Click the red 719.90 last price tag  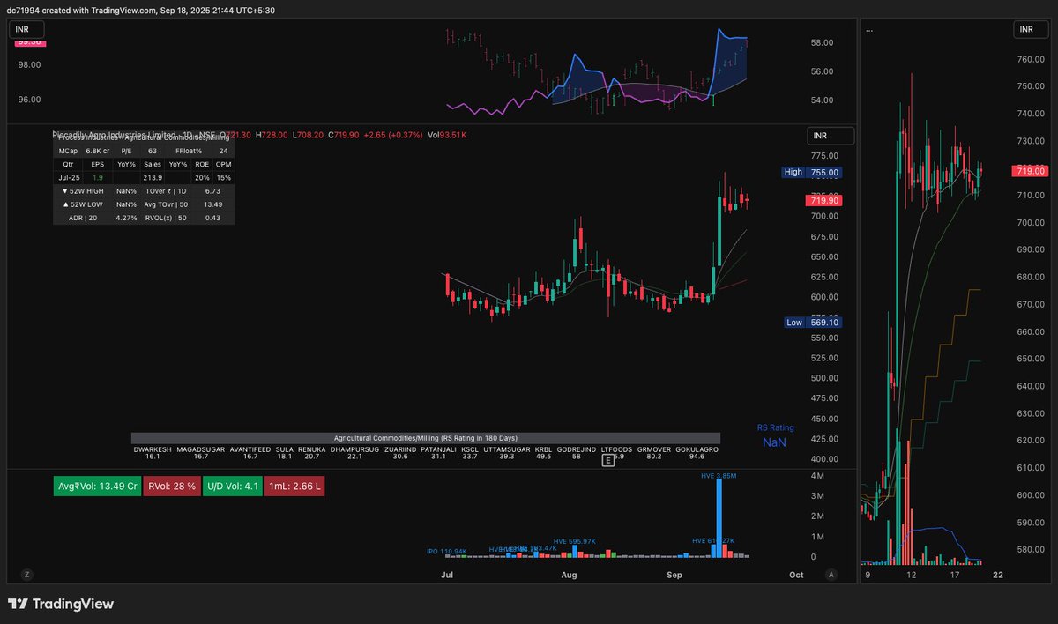coord(824,201)
